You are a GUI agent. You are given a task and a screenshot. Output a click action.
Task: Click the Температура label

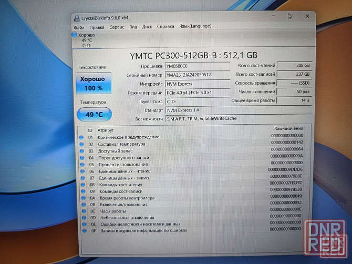[x=93, y=102]
